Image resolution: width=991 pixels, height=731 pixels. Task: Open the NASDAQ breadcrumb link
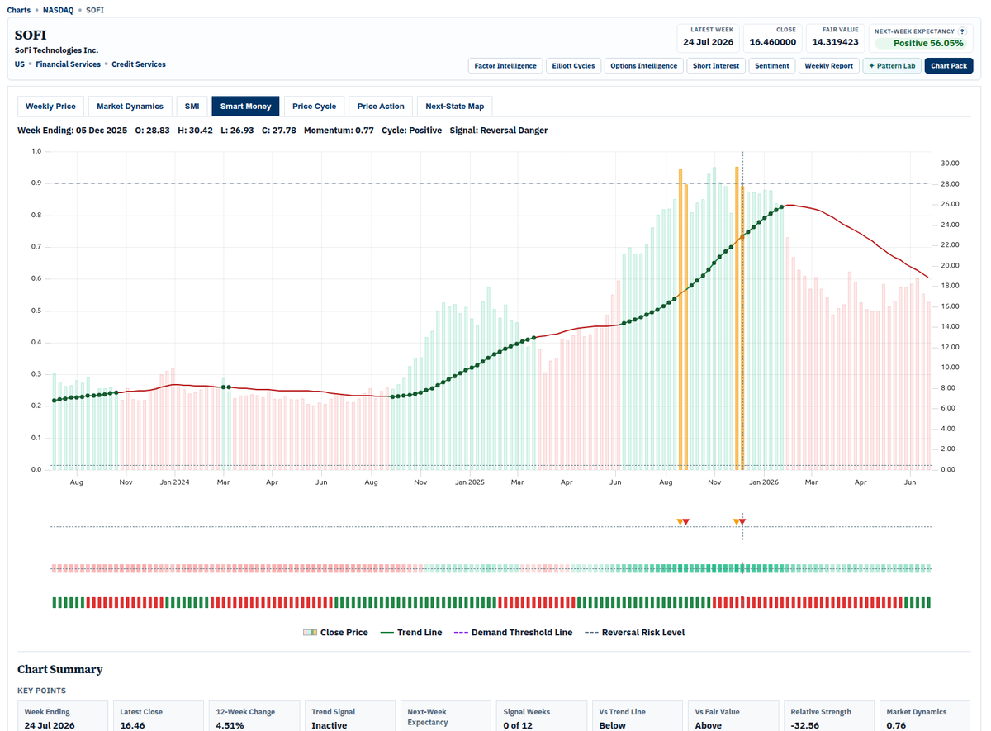pos(58,10)
